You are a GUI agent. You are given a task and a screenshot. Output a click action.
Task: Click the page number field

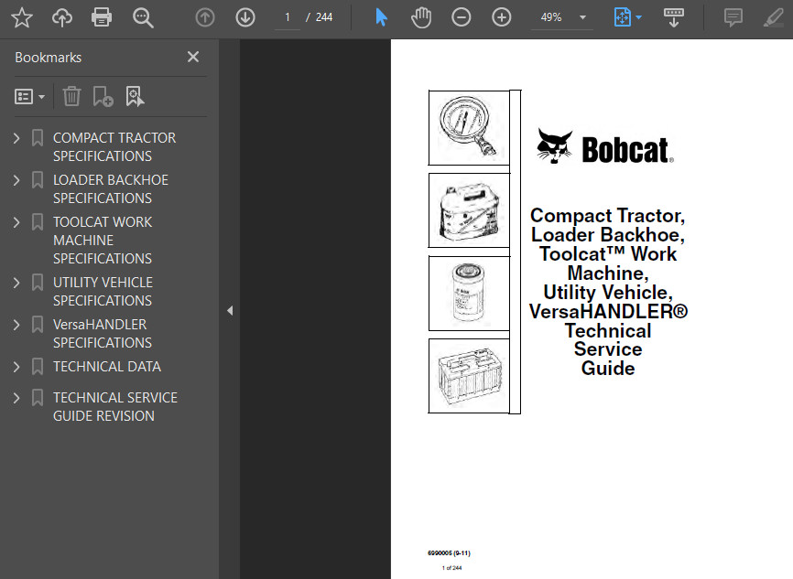(x=288, y=17)
